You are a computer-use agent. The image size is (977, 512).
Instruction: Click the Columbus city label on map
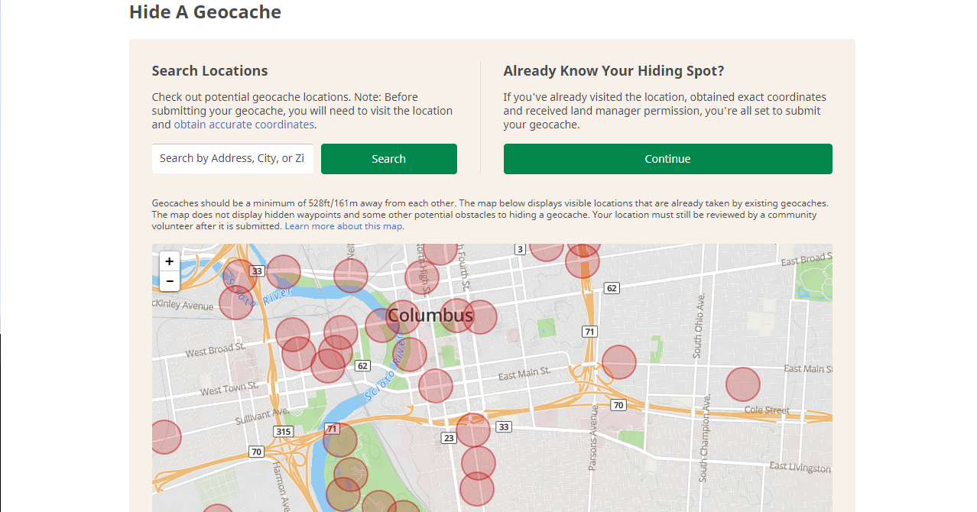[x=430, y=315]
